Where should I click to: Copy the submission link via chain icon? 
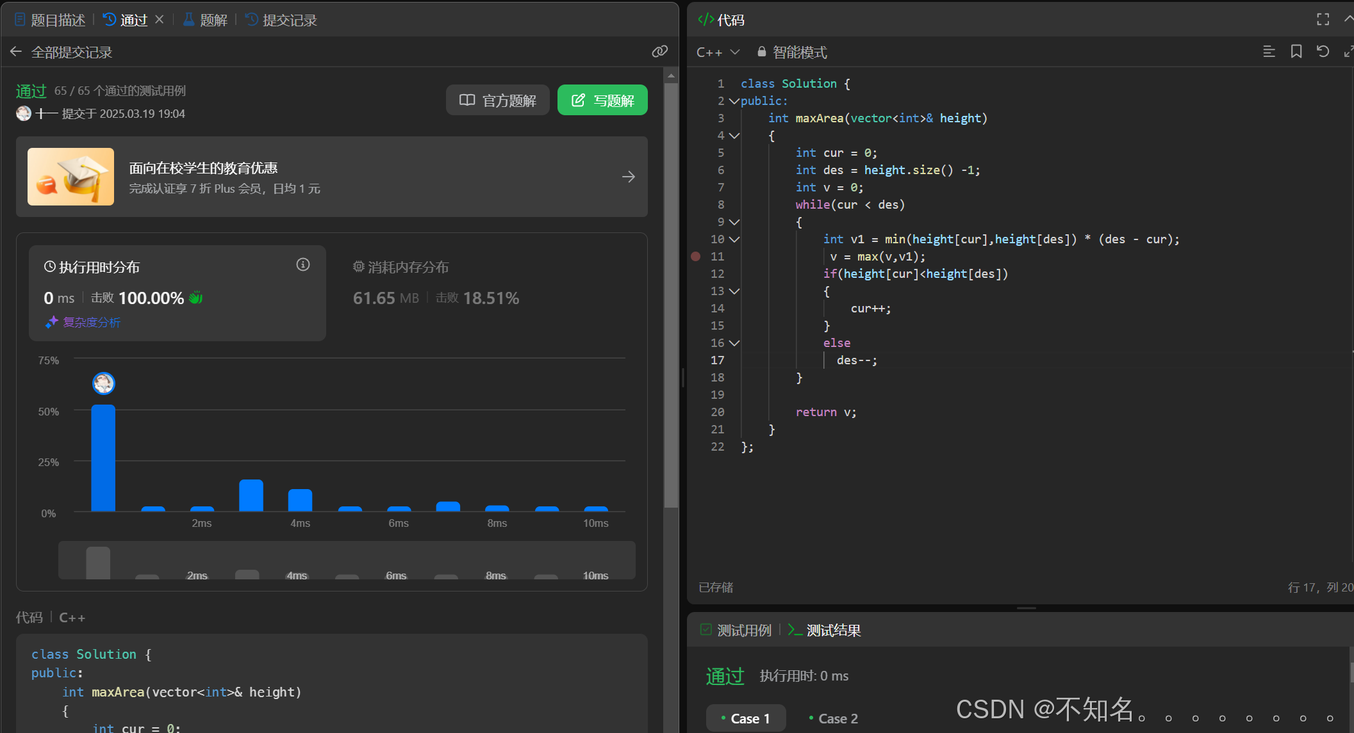click(x=659, y=52)
